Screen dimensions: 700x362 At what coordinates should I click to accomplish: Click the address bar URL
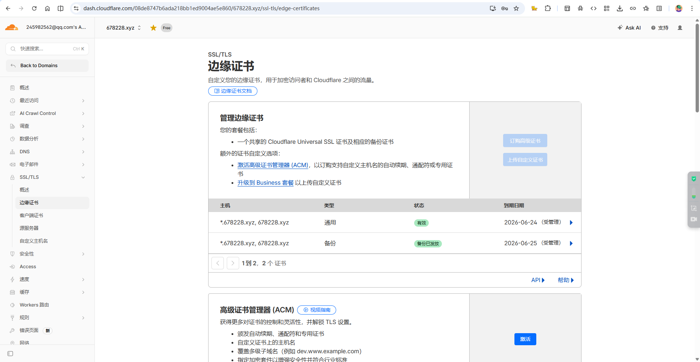(x=201, y=8)
